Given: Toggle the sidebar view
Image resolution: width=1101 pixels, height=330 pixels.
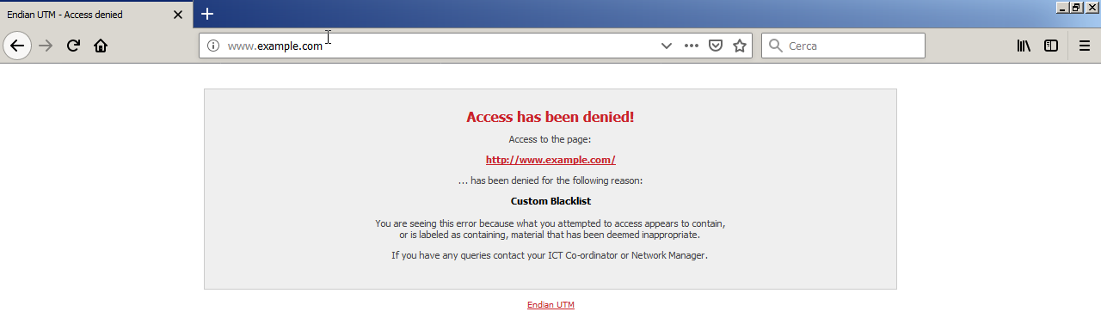Looking at the screenshot, I should tap(1051, 46).
